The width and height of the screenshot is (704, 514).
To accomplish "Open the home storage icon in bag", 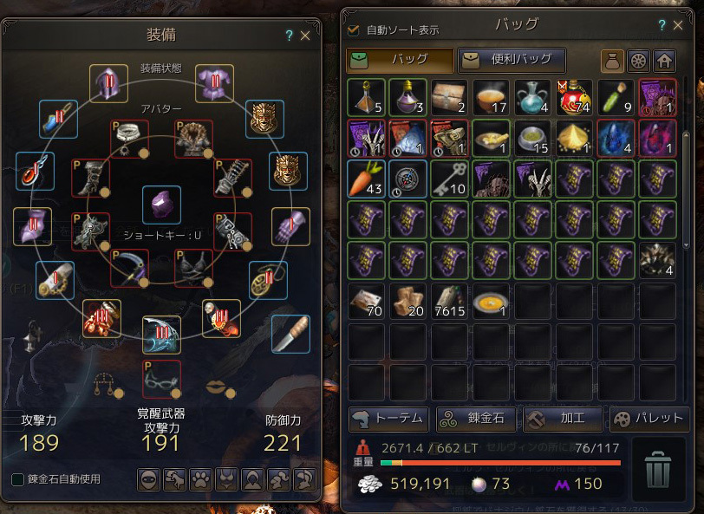I will click(x=664, y=61).
